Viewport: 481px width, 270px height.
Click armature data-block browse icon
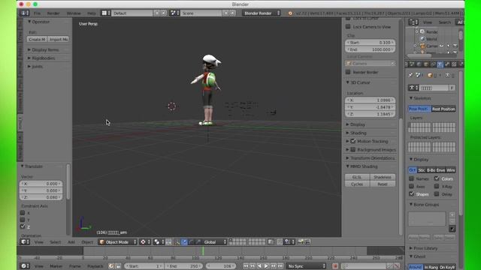(413, 88)
